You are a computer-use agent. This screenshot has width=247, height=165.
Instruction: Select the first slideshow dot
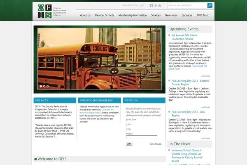coord(41,86)
